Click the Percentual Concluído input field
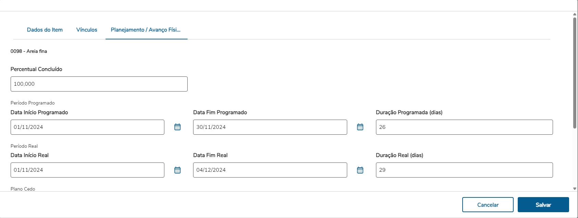 (99, 84)
